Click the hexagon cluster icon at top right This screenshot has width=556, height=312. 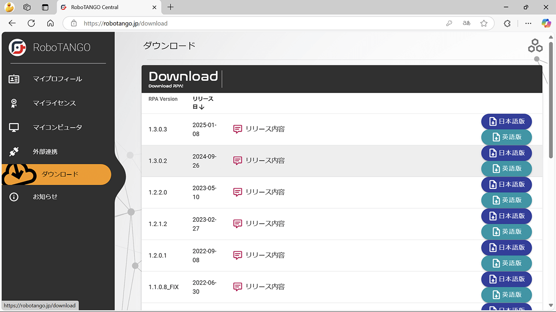click(535, 46)
